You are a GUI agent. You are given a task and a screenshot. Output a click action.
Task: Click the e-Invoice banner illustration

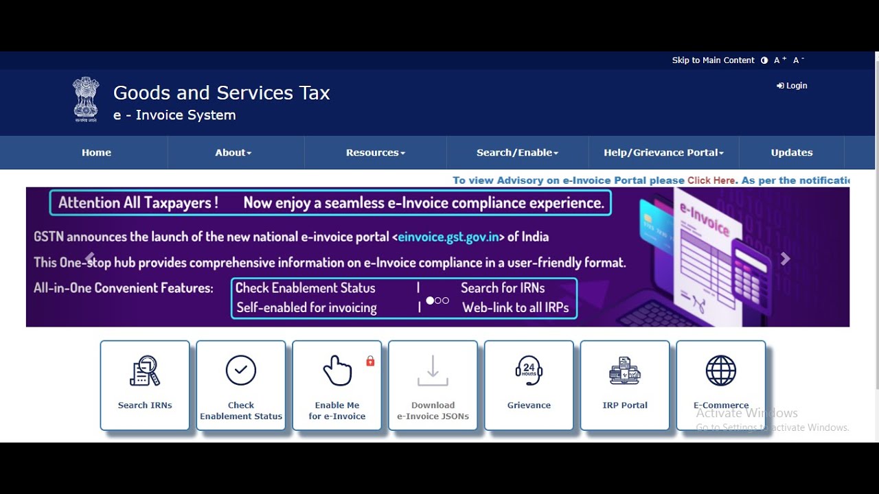707,258
